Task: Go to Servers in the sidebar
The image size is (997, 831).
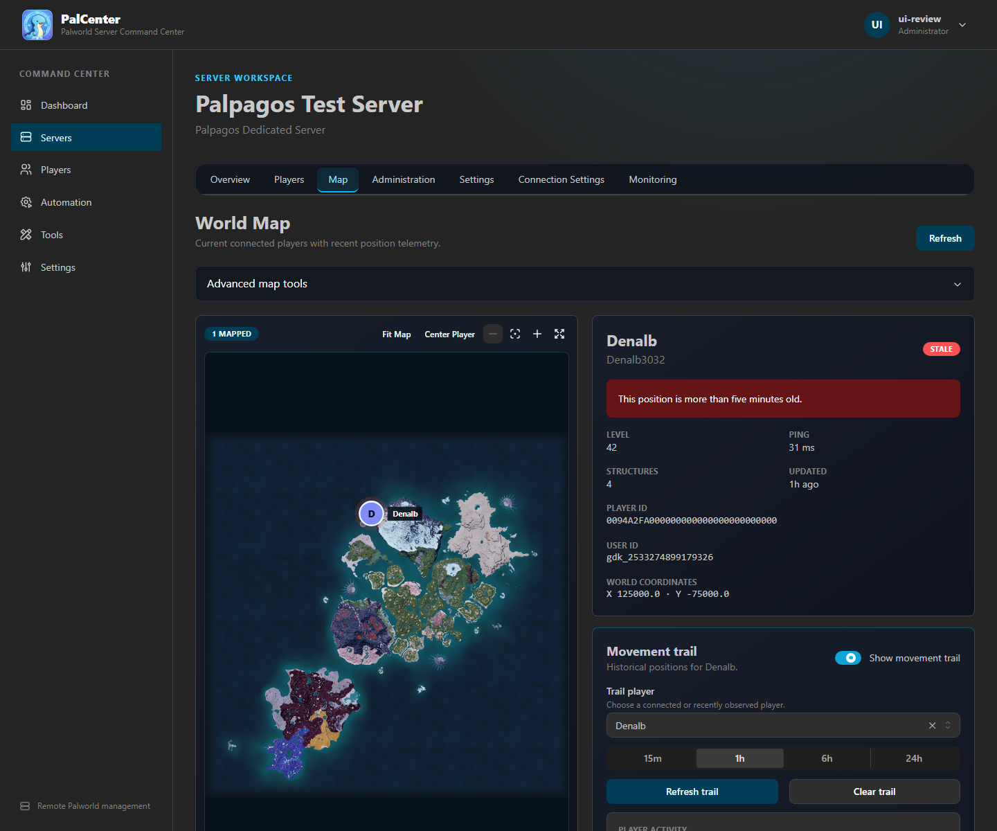Action: 87,137
